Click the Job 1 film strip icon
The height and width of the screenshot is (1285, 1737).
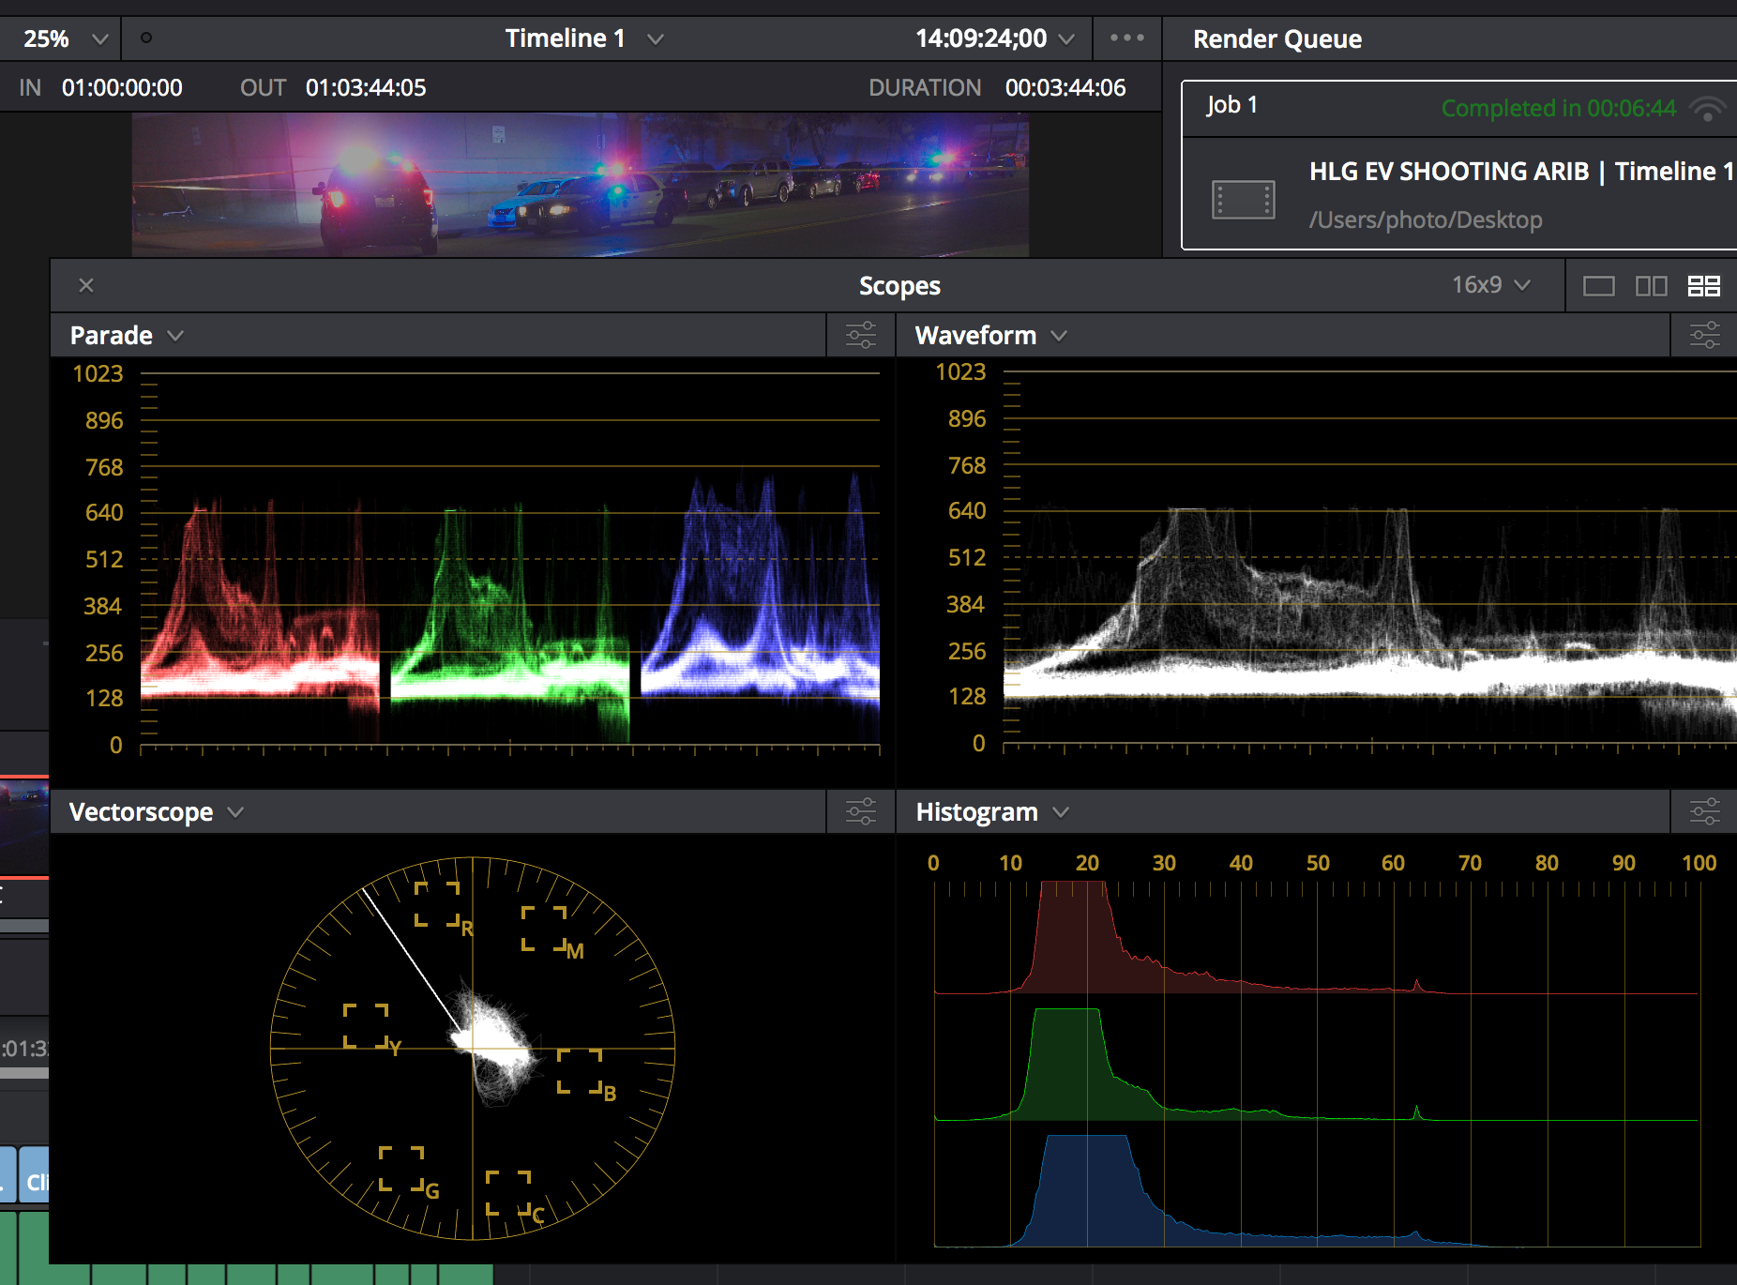tap(1243, 199)
